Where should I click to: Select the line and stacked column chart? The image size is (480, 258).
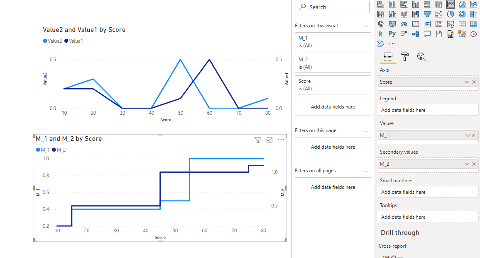380,14
